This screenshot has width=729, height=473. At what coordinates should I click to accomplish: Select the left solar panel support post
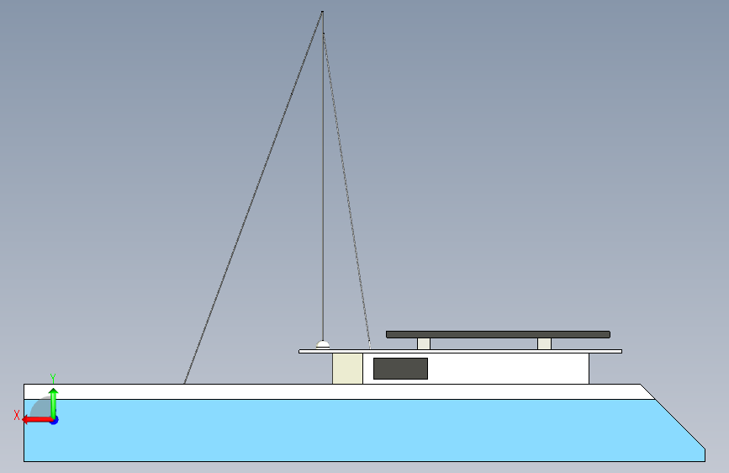coord(424,343)
